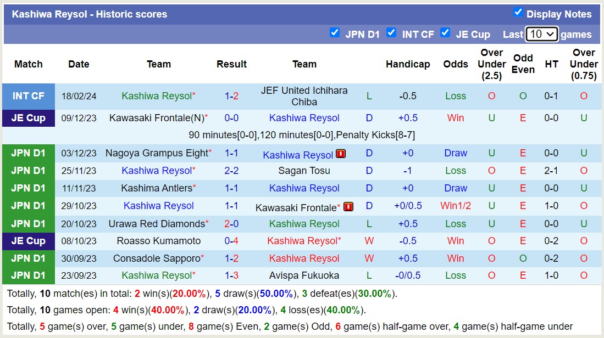Uncheck the JPN D1 filter checkbox

334,32
